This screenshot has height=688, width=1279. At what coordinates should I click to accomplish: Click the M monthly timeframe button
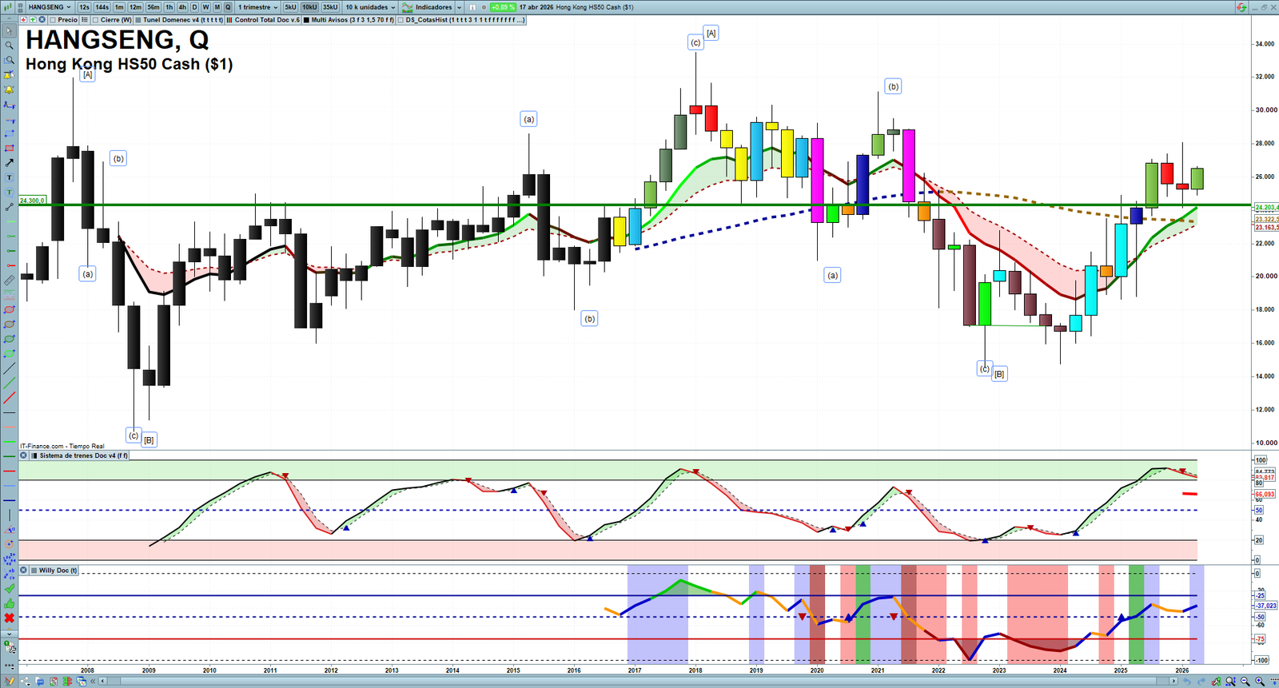pyautogui.click(x=217, y=7)
